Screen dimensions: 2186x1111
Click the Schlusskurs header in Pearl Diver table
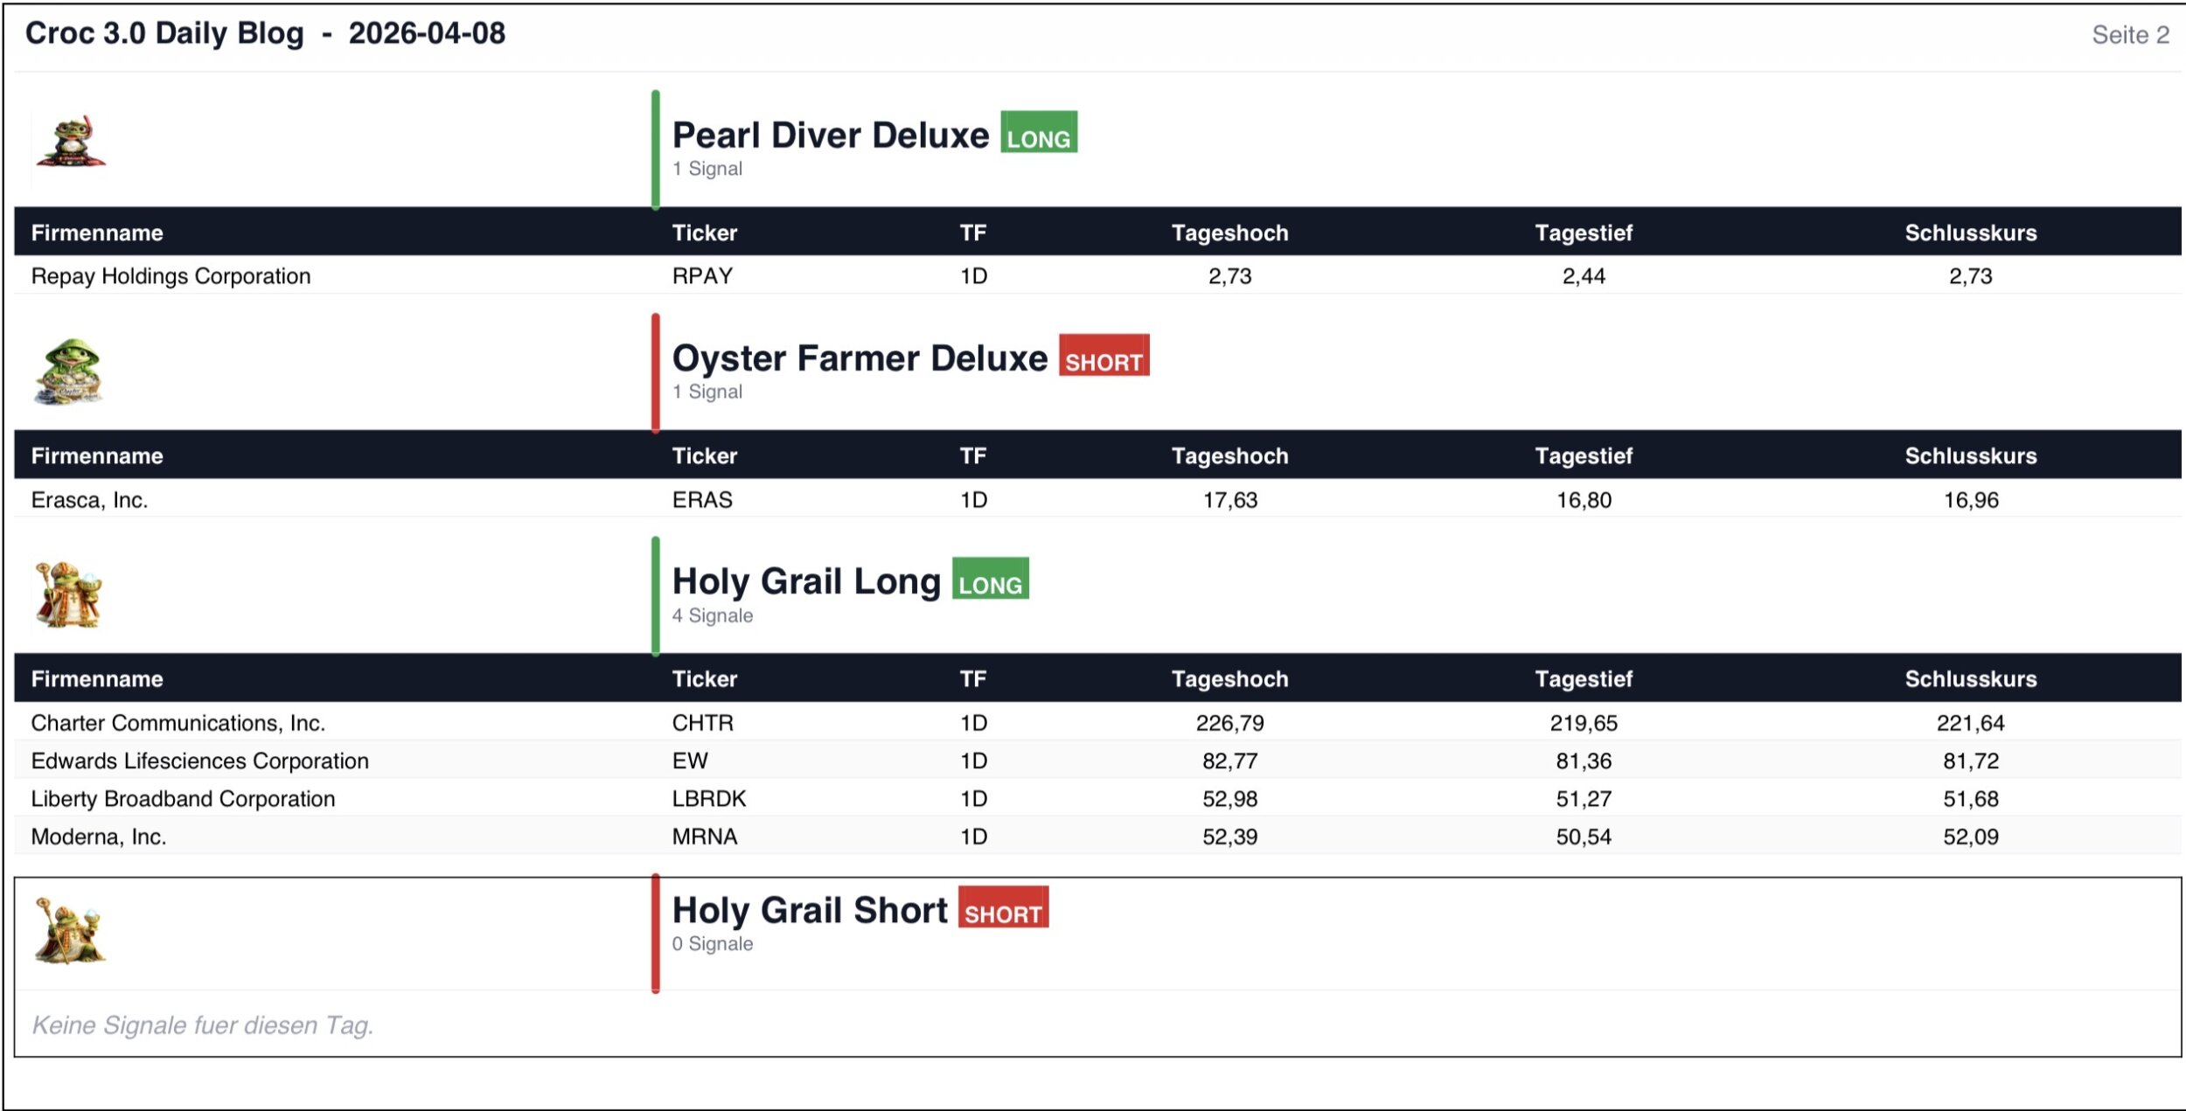point(1970,233)
